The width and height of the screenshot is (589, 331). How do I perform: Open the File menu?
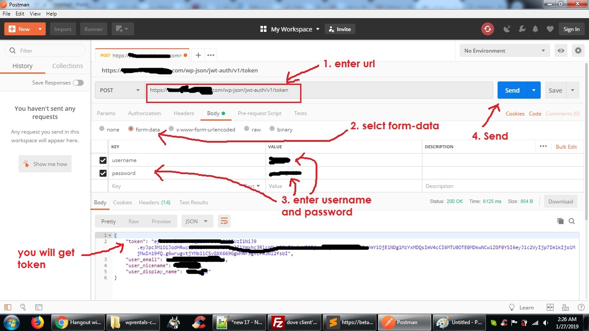point(7,13)
